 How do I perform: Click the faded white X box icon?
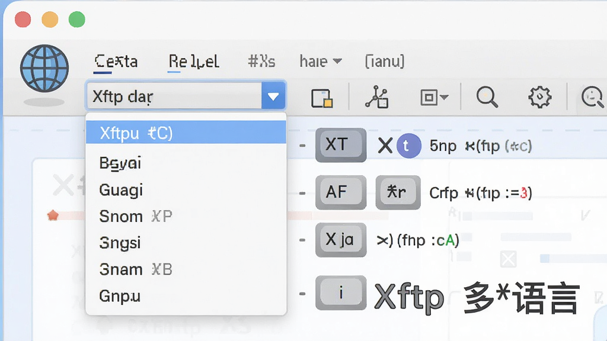[508, 259]
